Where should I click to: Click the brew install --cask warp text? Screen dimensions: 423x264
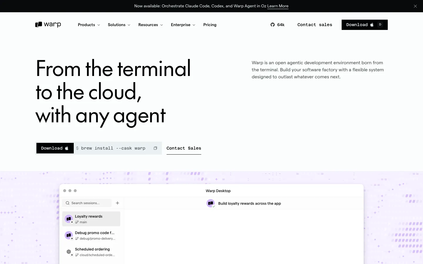tap(113, 148)
